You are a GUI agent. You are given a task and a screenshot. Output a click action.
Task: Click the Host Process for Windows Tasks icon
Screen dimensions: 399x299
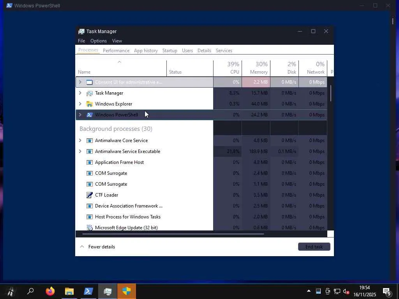tap(89, 217)
